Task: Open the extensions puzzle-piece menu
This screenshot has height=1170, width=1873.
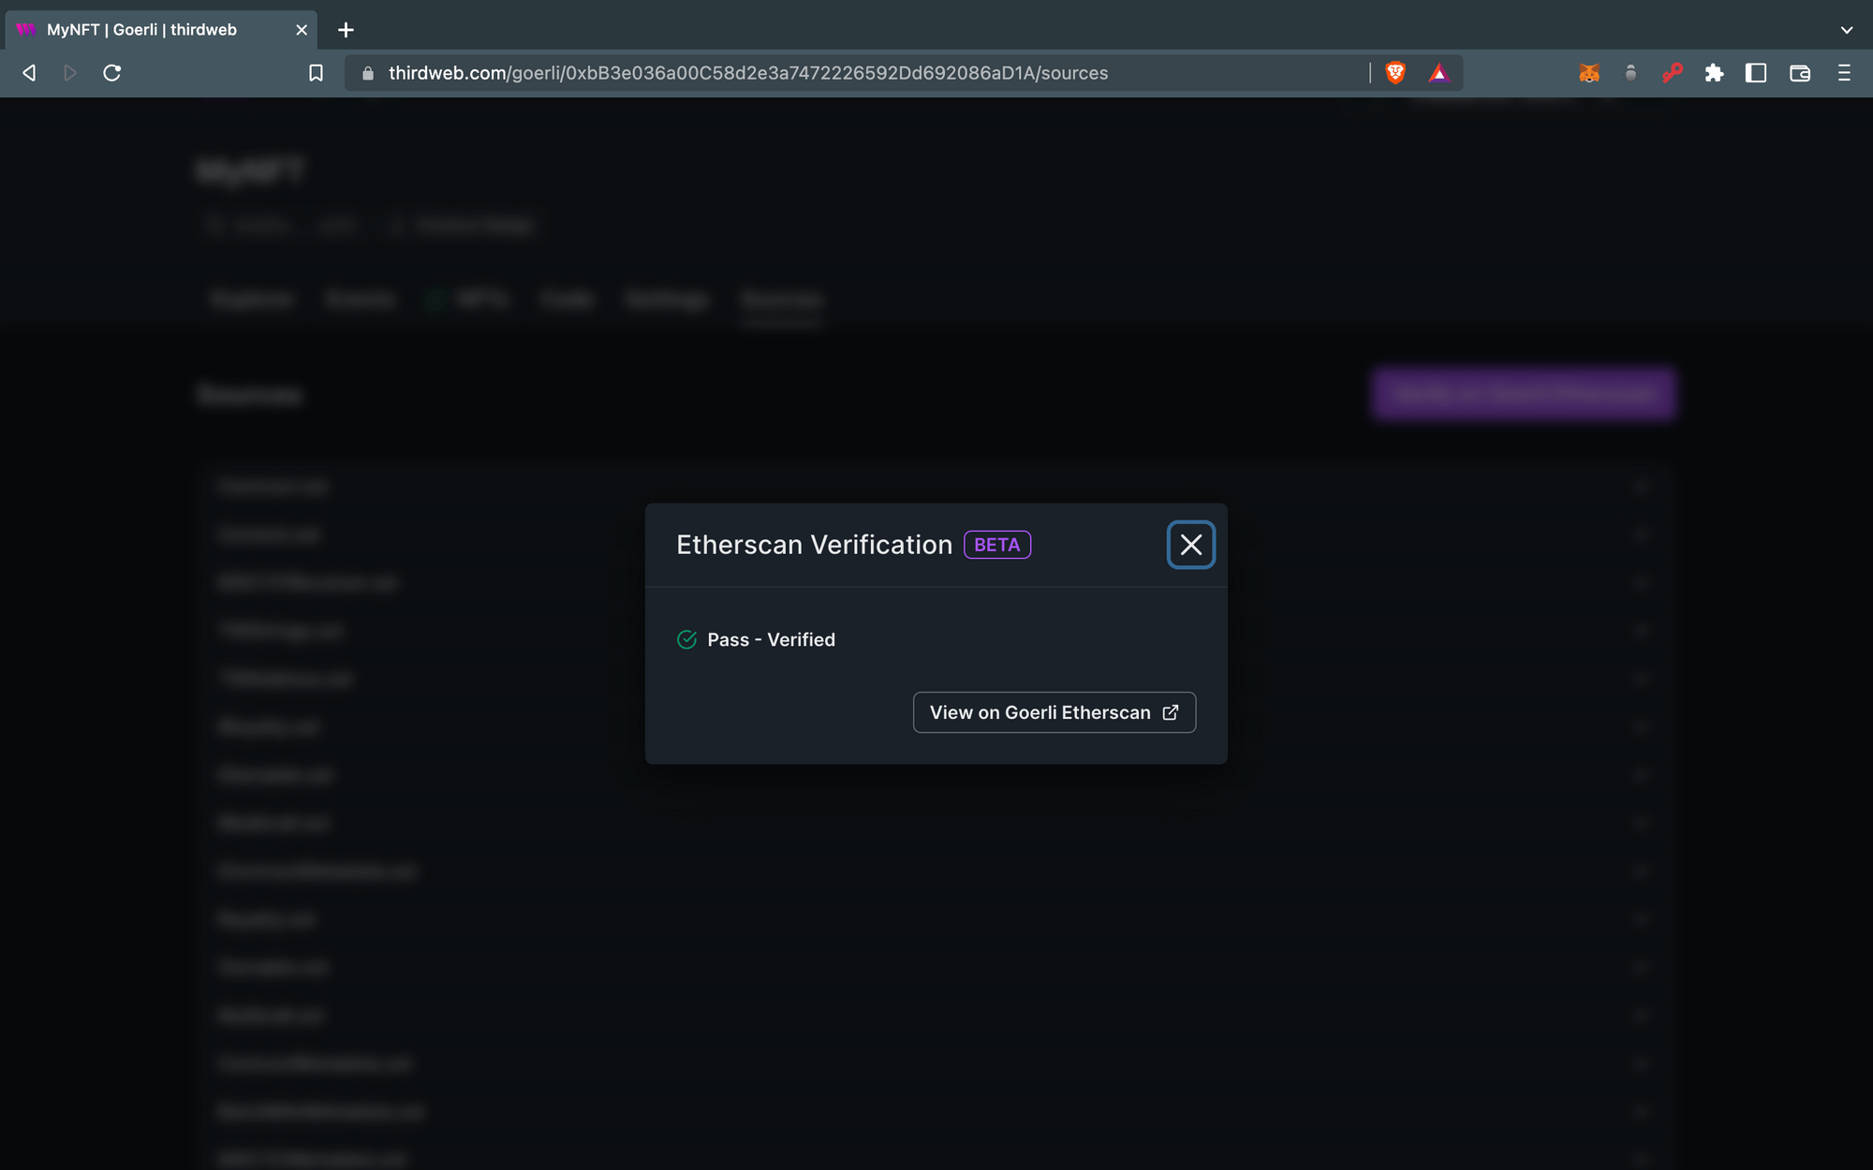Action: click(1717, 72)
